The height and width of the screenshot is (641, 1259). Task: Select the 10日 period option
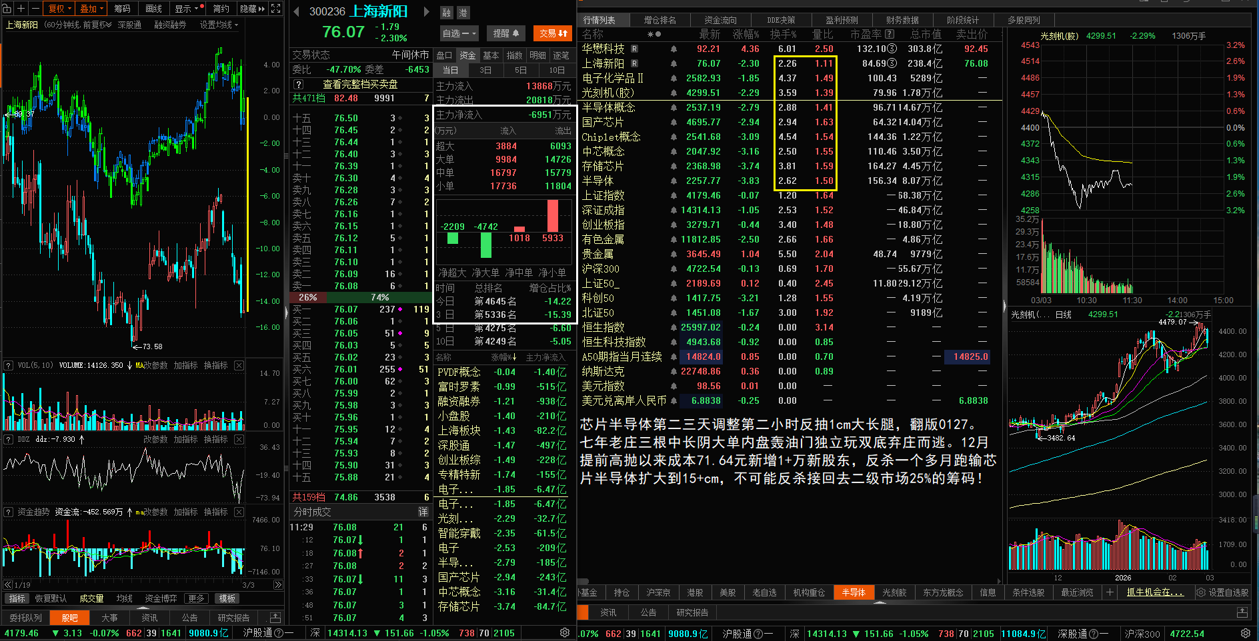click(x=557, y=70)
